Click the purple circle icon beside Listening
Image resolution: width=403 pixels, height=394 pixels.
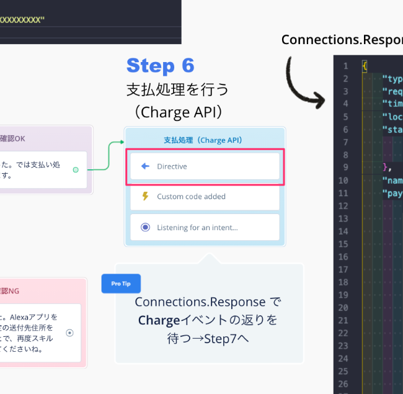(x=145, y=227)
